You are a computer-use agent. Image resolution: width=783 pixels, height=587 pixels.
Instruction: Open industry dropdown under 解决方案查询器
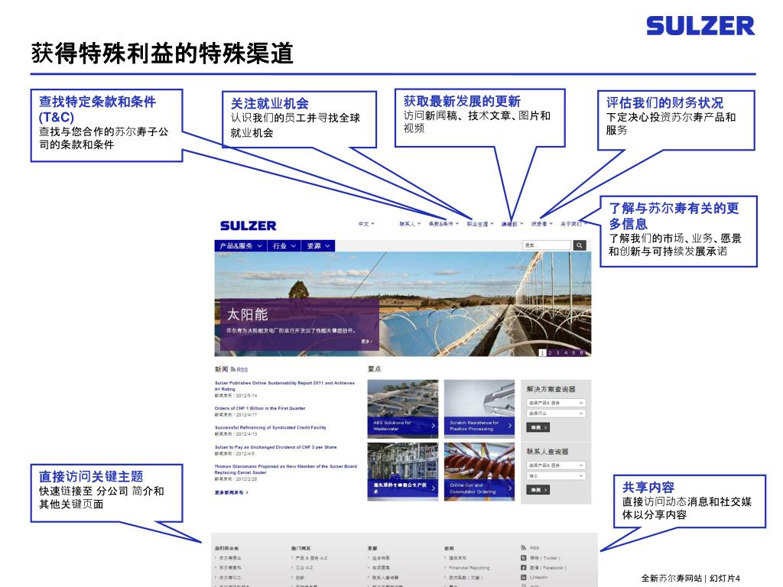556,413
